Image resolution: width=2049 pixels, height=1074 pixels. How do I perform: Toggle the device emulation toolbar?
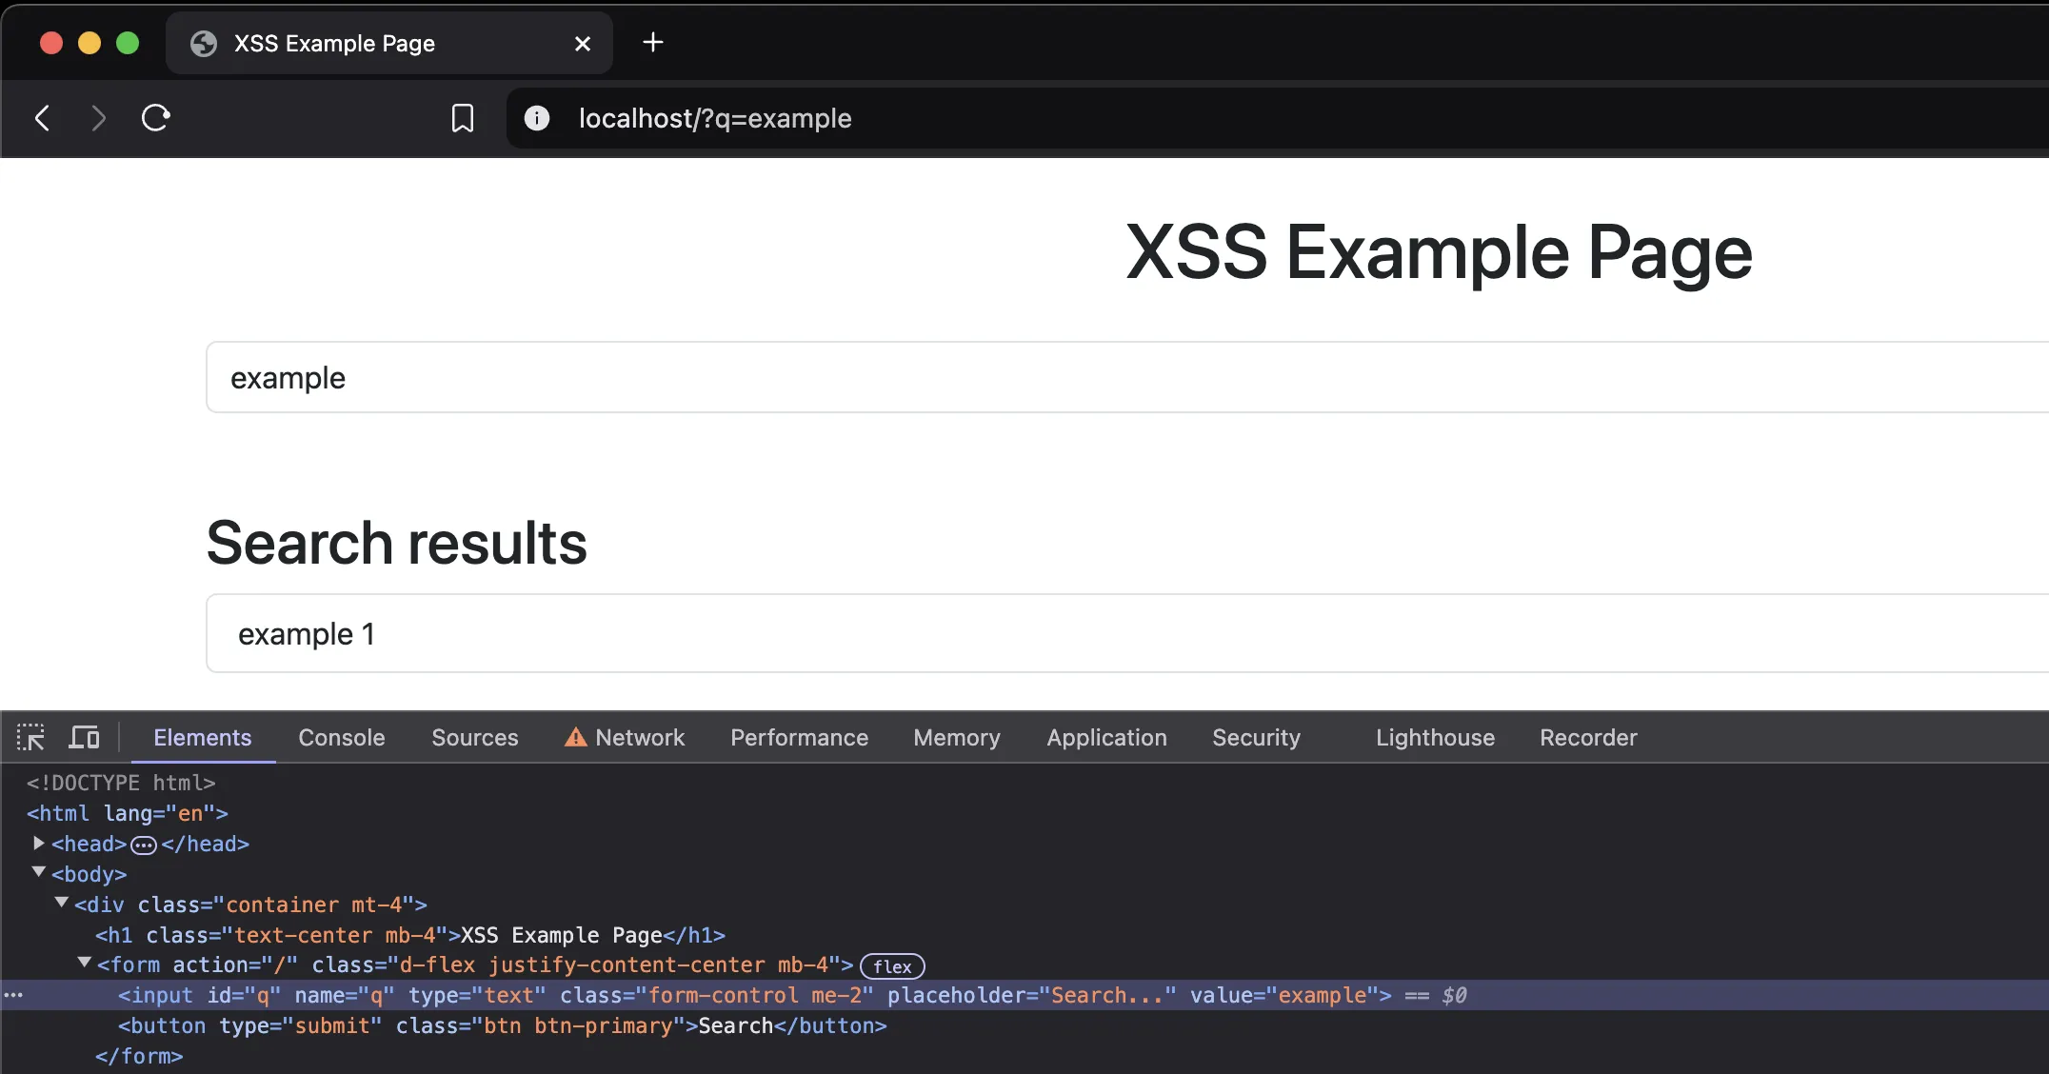click(x=84, y=737)
